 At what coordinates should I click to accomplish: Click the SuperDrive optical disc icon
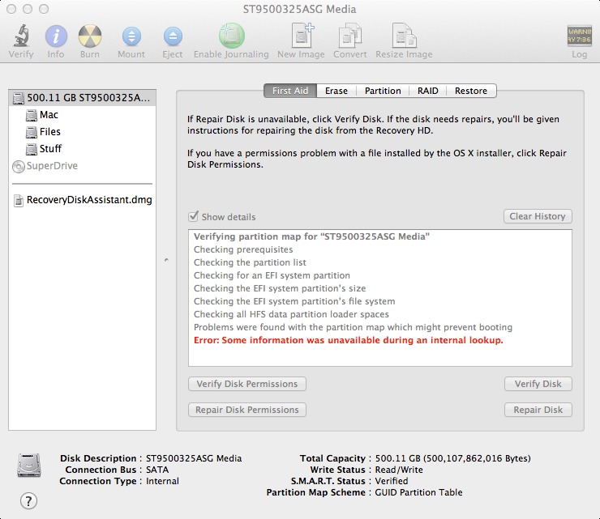pyautogui.click(x=19, y=166)
